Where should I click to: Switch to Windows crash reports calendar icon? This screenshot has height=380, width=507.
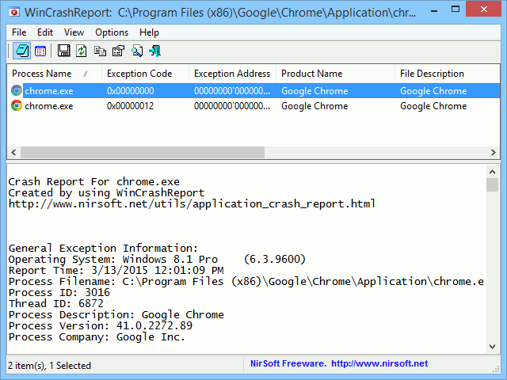[x=40, y=51]
